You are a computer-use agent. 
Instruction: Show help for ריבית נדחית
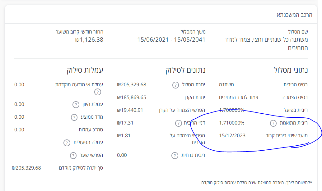pyautogui.click(x=175, y=155)
